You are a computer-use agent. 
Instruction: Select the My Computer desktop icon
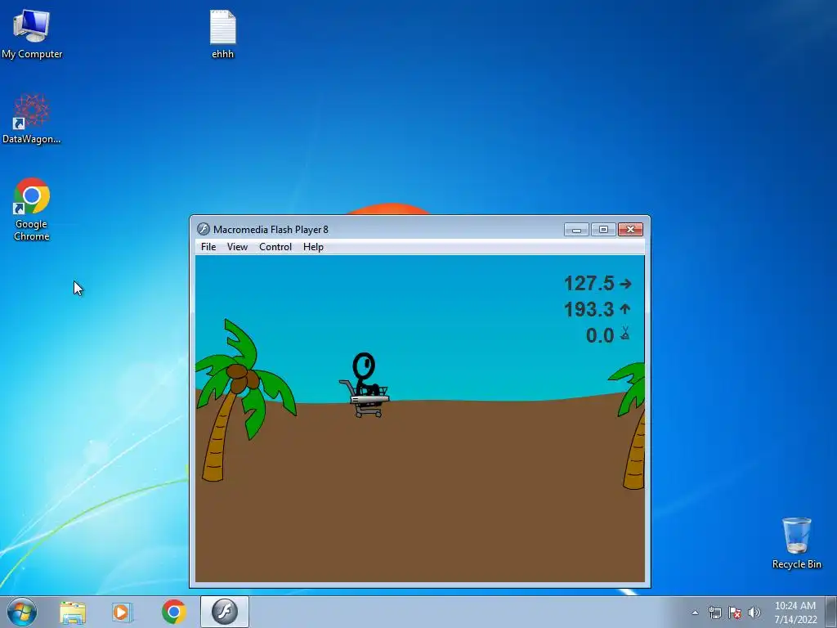pos(32,34)
